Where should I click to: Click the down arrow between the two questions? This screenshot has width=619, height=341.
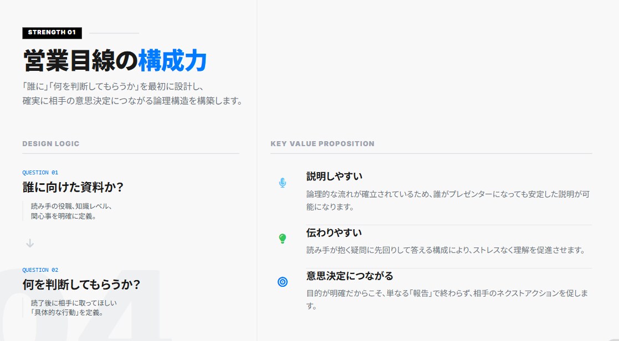[30, 243]
